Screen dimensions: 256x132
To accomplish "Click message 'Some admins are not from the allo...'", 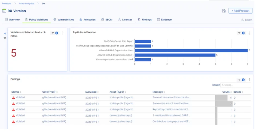I will (171, 98).
